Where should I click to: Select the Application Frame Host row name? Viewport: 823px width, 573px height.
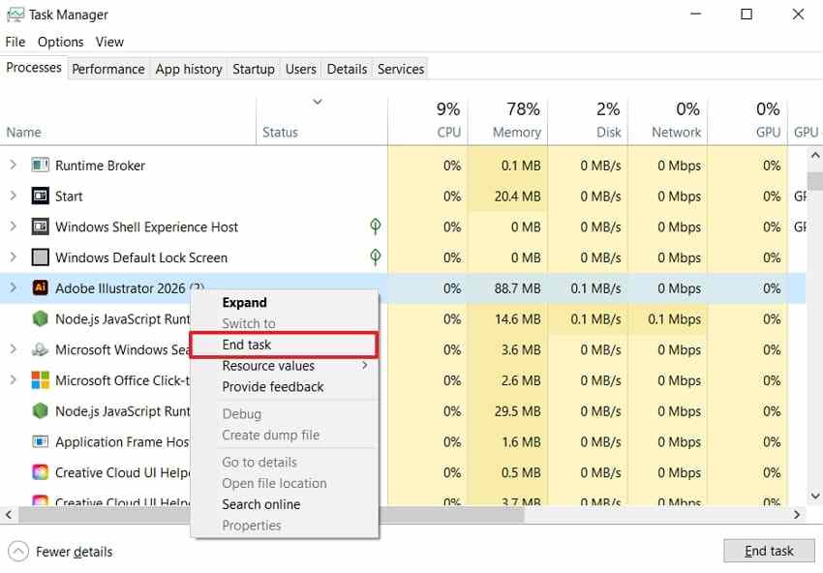pyautogui.click(x=122, y=442)
